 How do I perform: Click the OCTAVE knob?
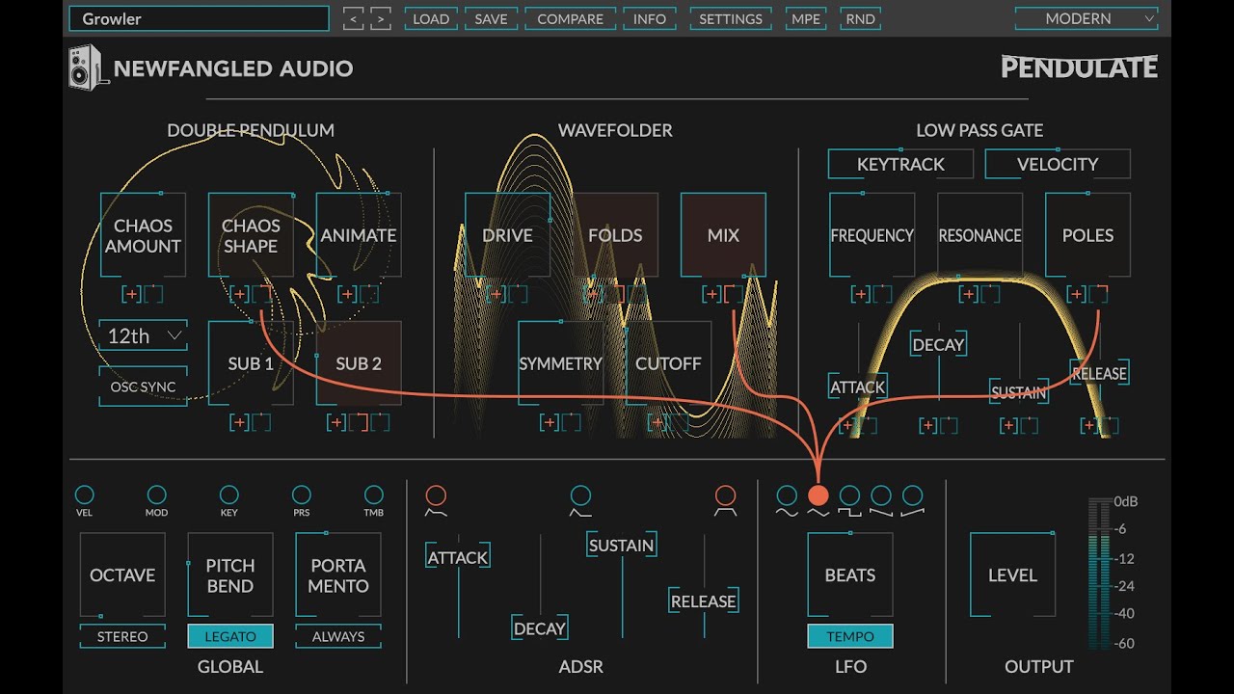122,574
